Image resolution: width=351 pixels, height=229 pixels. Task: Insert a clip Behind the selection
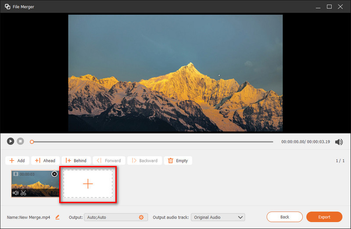pyautogui.click(x=76, y=160)
